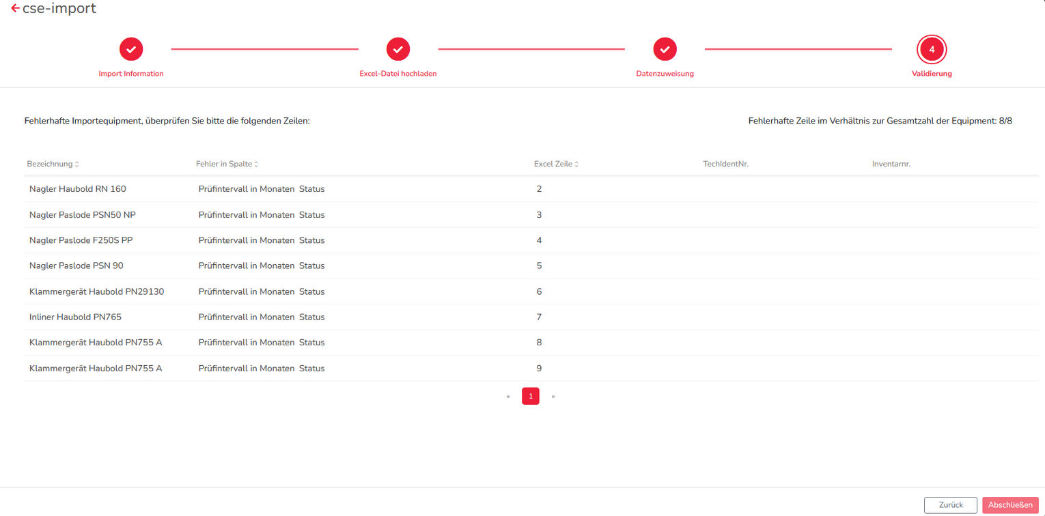Click the back arrow next to cse-import
The image size is (1045, 516).
(15, 9)
